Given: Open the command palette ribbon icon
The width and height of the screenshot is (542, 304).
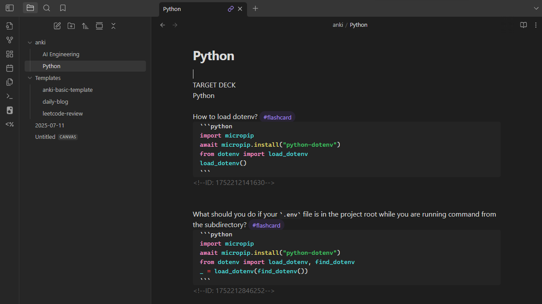Looking at the screenshot, I should pos(10,96).
